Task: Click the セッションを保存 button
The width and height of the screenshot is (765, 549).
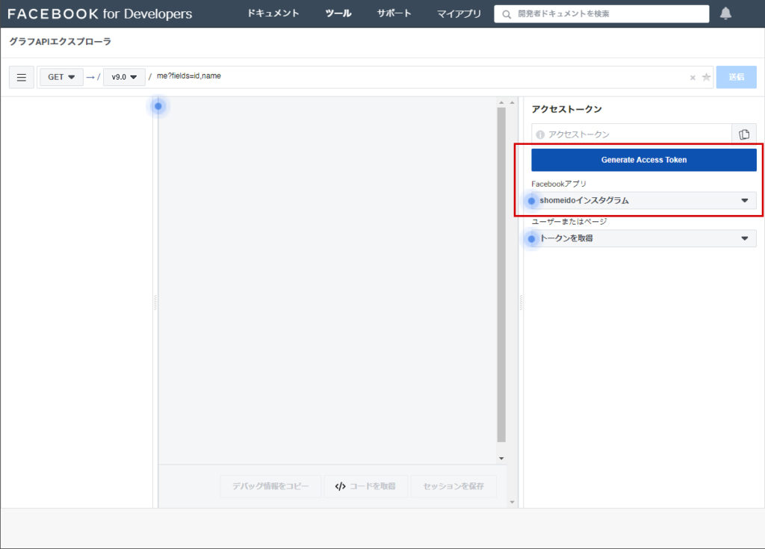Action: [x=453, y=486]
